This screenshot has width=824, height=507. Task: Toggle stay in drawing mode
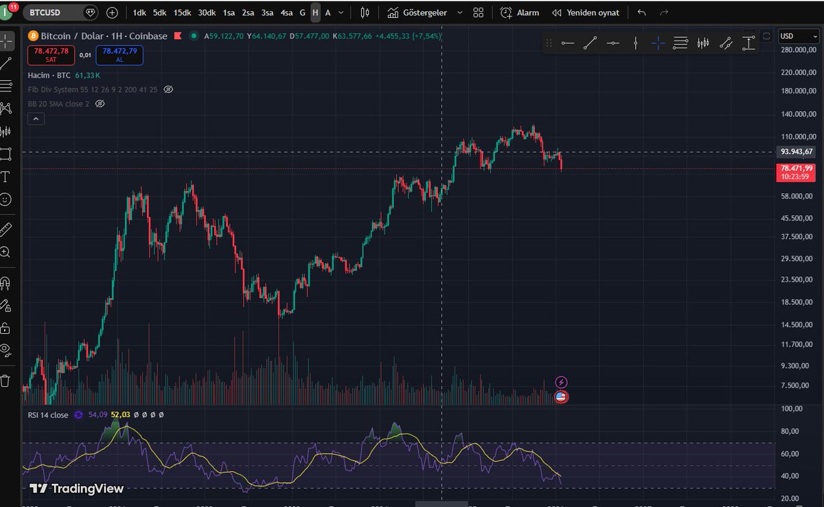point(5,305)
